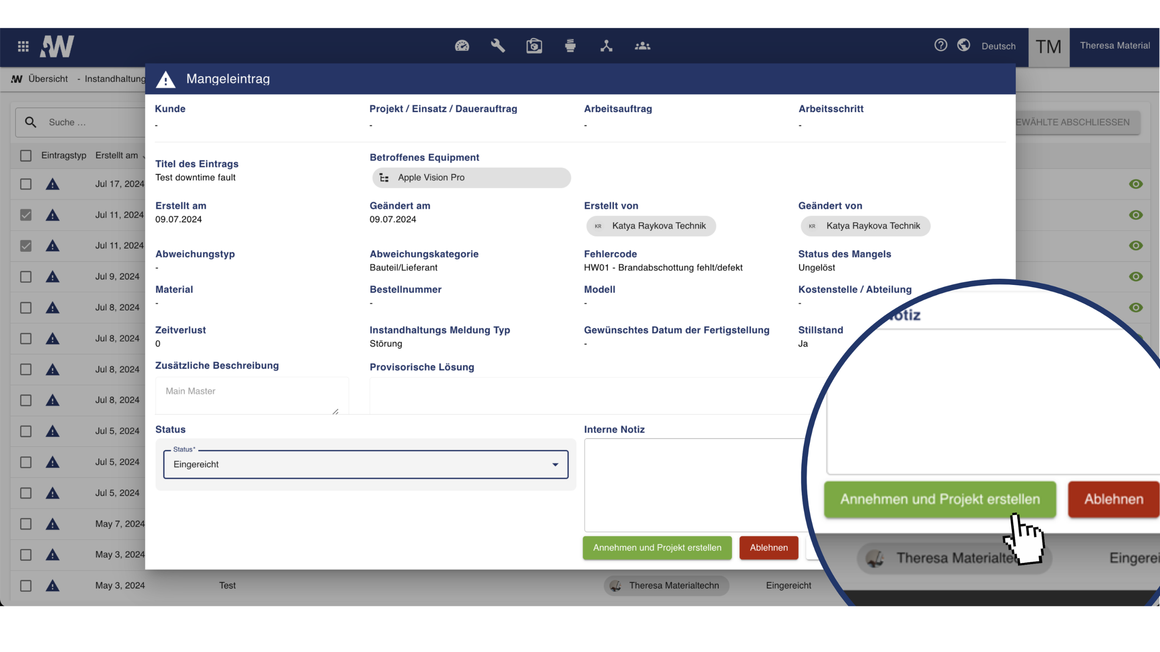Viewport: 1160px width, 652px height.
Task: Click the Ablehnen button
Action: (768, 548)
